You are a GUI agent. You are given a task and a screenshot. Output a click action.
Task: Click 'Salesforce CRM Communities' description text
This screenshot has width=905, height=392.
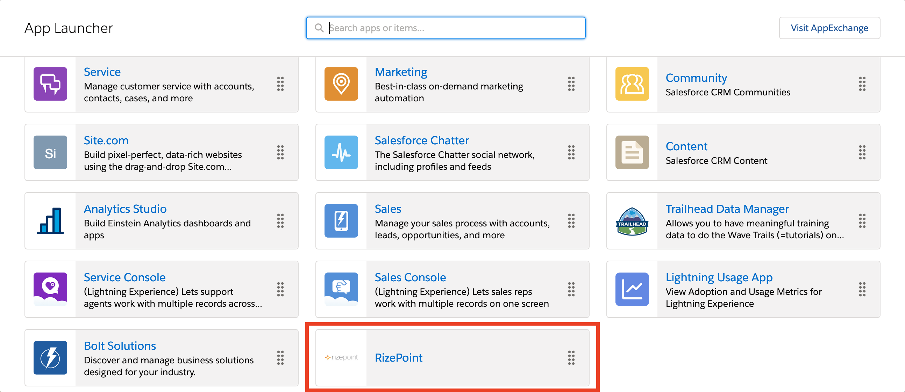click(x=728, y=92)
